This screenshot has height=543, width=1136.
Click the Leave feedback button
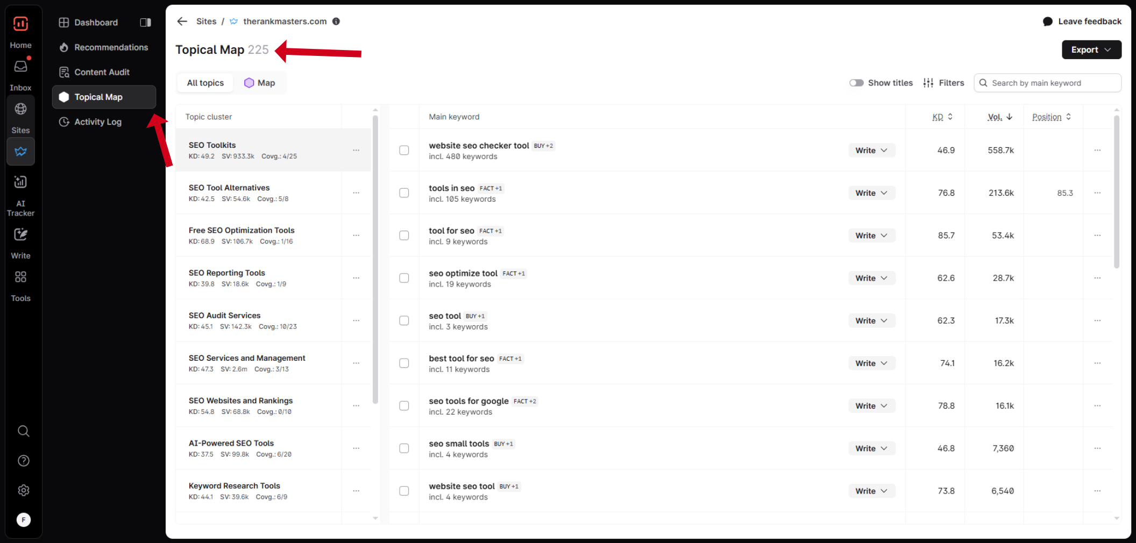pyautogui.click(x=1082, y=22)
